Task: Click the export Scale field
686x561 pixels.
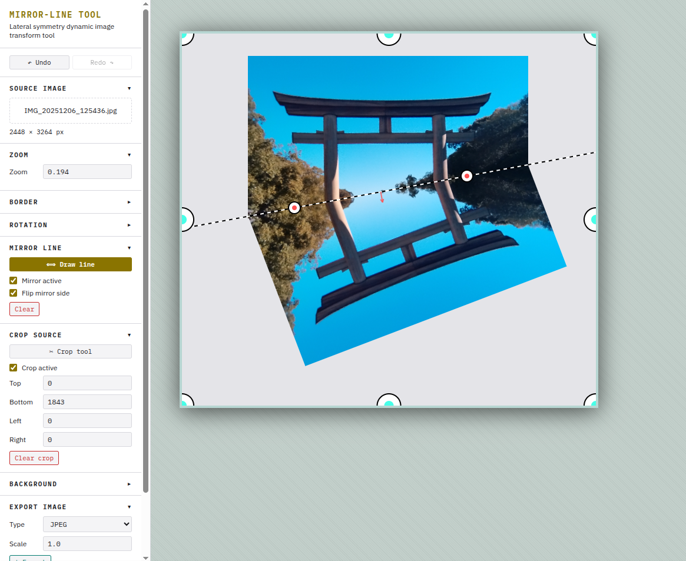Action: [87, 544]
